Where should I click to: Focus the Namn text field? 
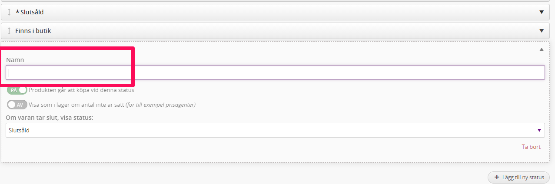tap(275, 72)
